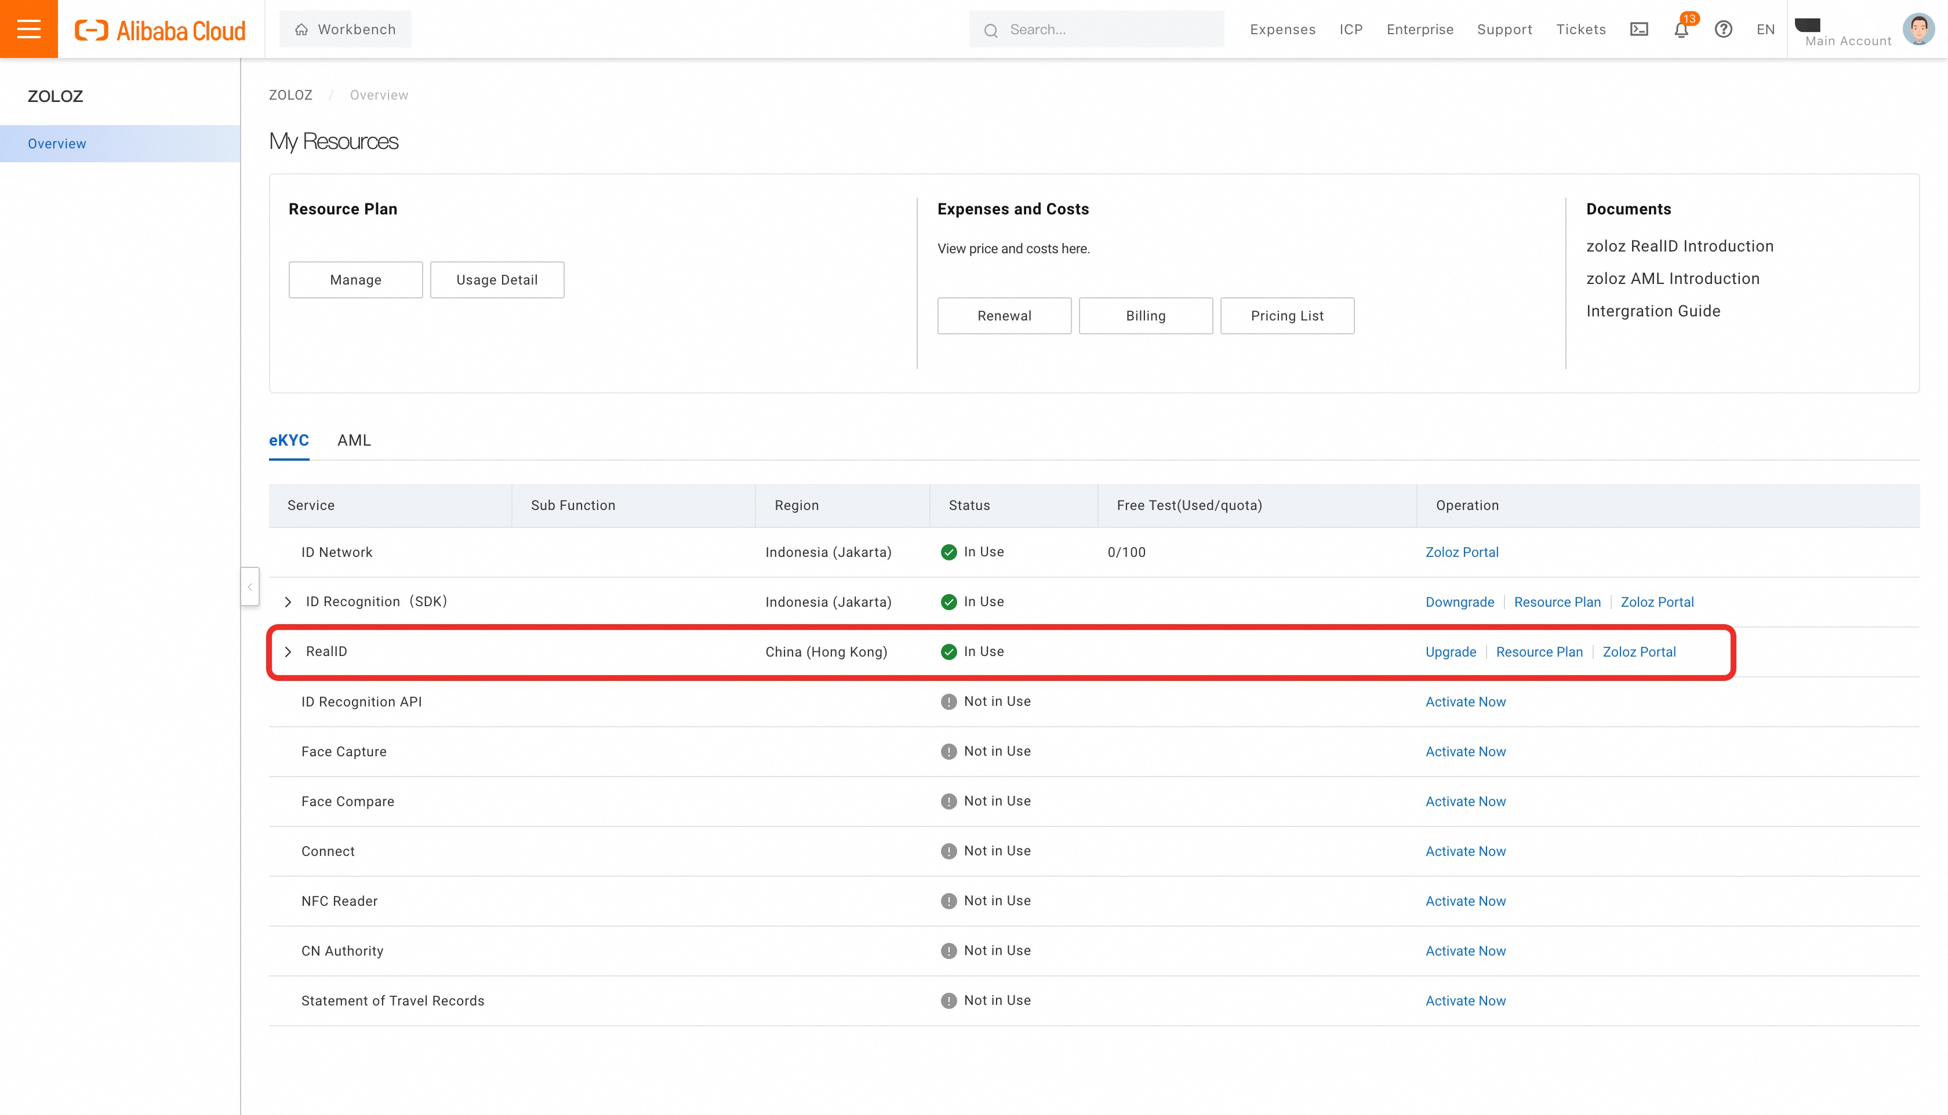Activate Face Capture service now
Image resolution: width=1948 pixels, height=1115 pixels.
point(1464,751)
